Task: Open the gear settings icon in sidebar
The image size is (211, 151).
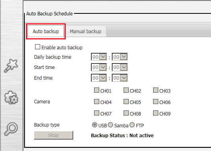Action: tap(11, 97)
